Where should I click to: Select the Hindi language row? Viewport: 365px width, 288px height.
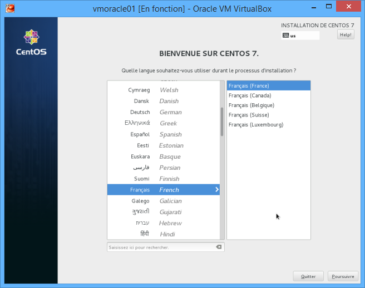point(164,234)
